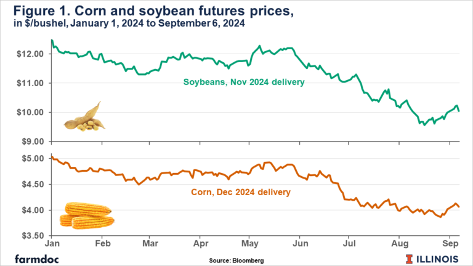The height and width of the screenshot is (266, 473).
Task: Click the "Source: Bloomberg" text
Action: [236, 261]
